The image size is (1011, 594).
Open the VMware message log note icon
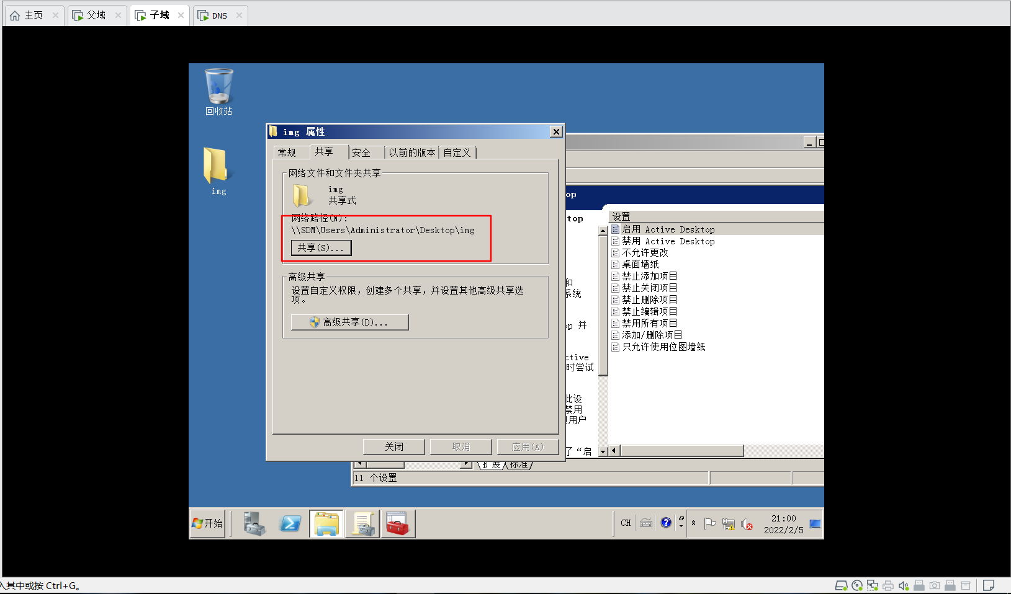pos(989,585)
